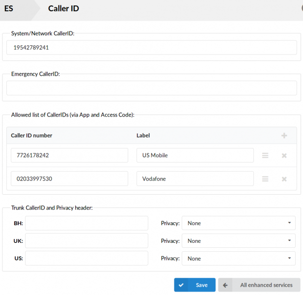Grab the reorder handle for Vodafone row
Image resolution: width=303 pixels, height=295 pixels.
(265, 179)
